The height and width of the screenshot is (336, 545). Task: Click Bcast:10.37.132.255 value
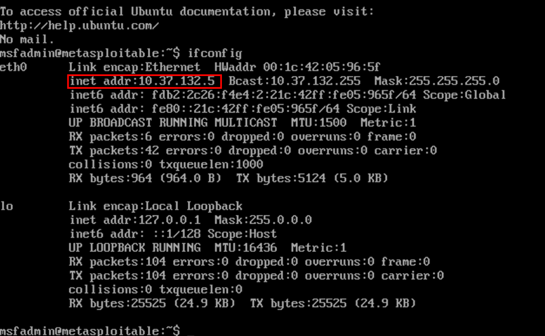click(x=294, y=81)
